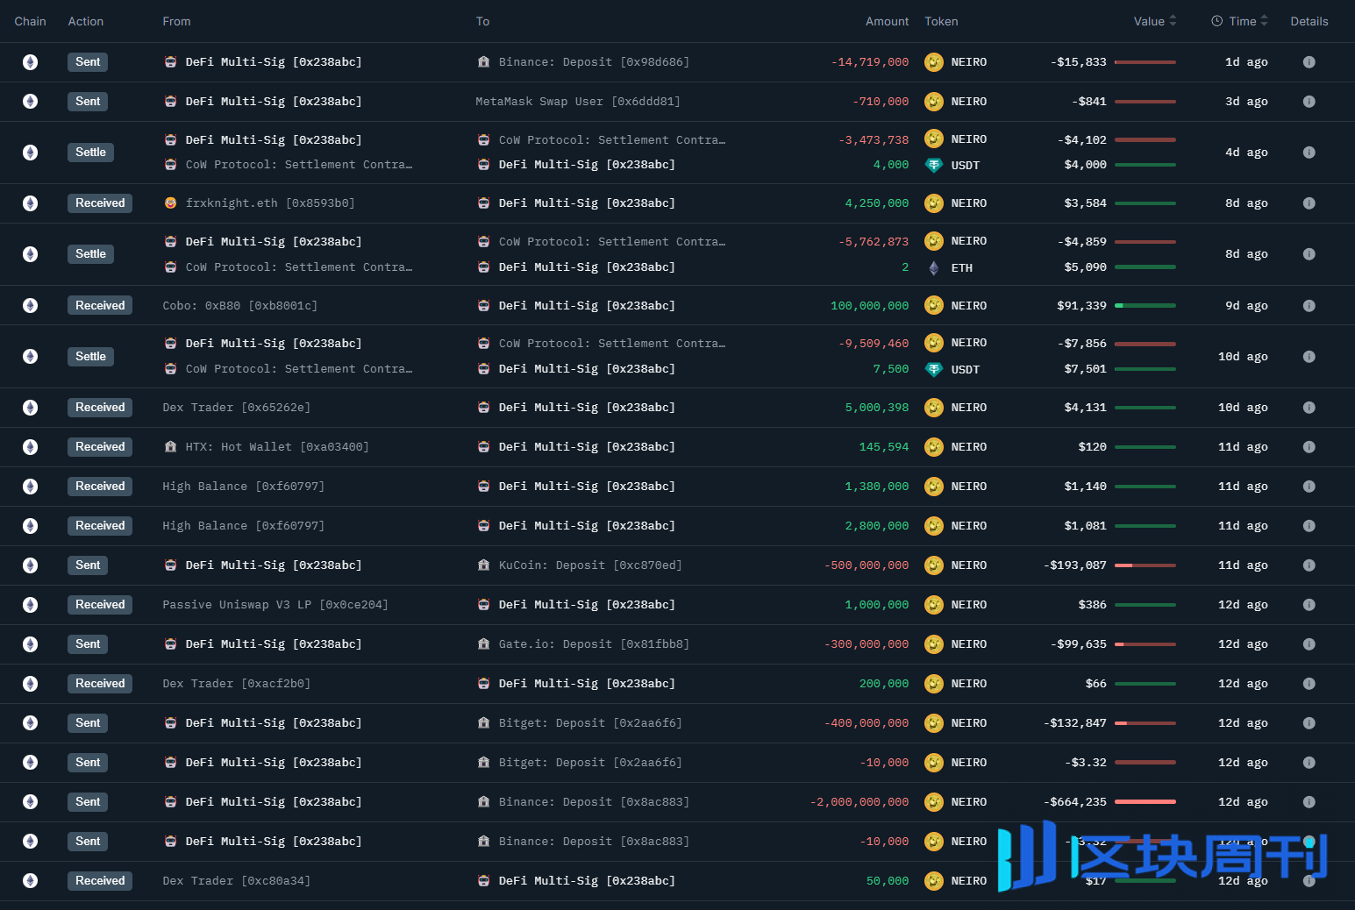Open frxknight.eth [0x8593b0] address link

coord(270,203)
